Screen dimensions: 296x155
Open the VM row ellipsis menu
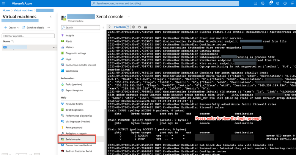[55, 47]
